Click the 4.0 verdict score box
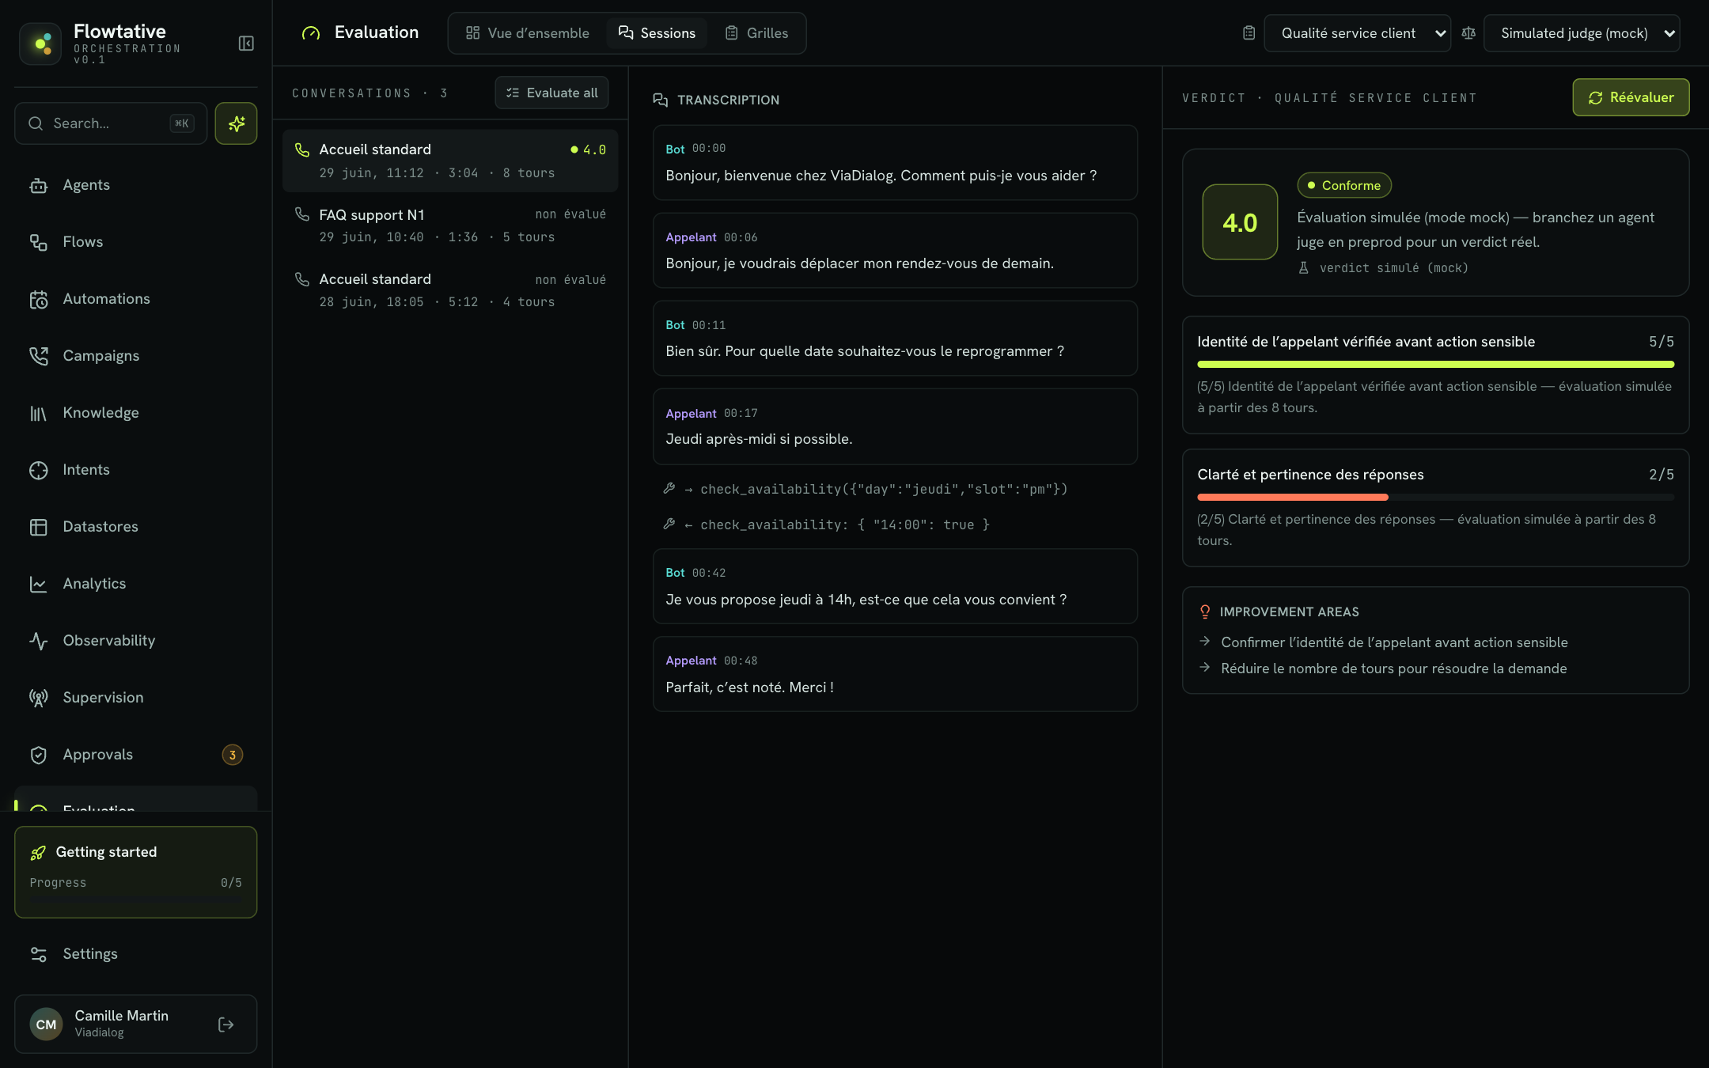Viewport: 1709px width, 1068px height. point(1240,222)
